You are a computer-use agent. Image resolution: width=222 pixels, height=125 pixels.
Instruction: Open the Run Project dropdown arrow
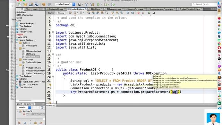pos(101,5)
